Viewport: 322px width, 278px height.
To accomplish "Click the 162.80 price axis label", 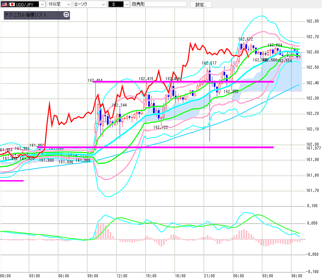I will click(313, 21).
